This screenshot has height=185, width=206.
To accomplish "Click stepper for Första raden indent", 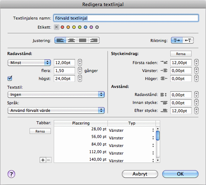I will click(196, 63).
